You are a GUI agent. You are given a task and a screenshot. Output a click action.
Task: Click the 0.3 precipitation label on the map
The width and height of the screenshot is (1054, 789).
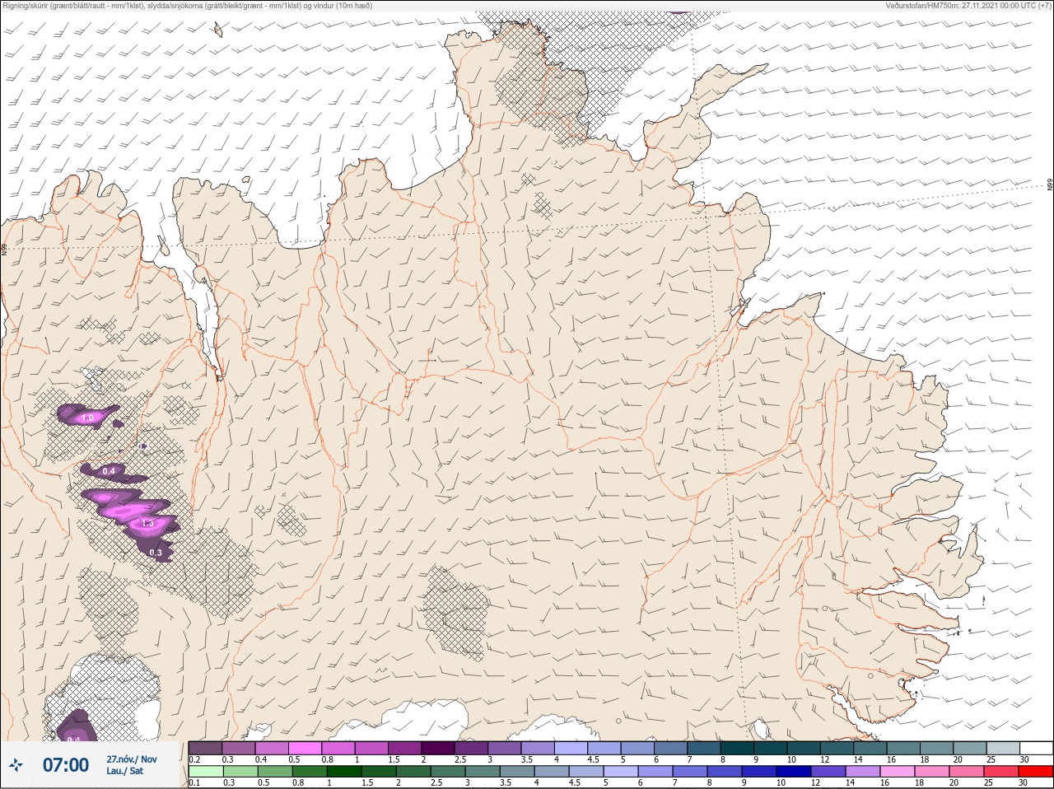(x=156, y=553)
